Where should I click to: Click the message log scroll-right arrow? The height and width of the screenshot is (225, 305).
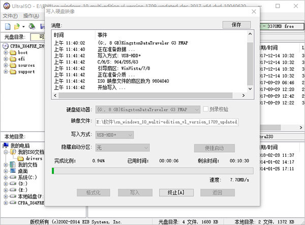pos(243,96)
